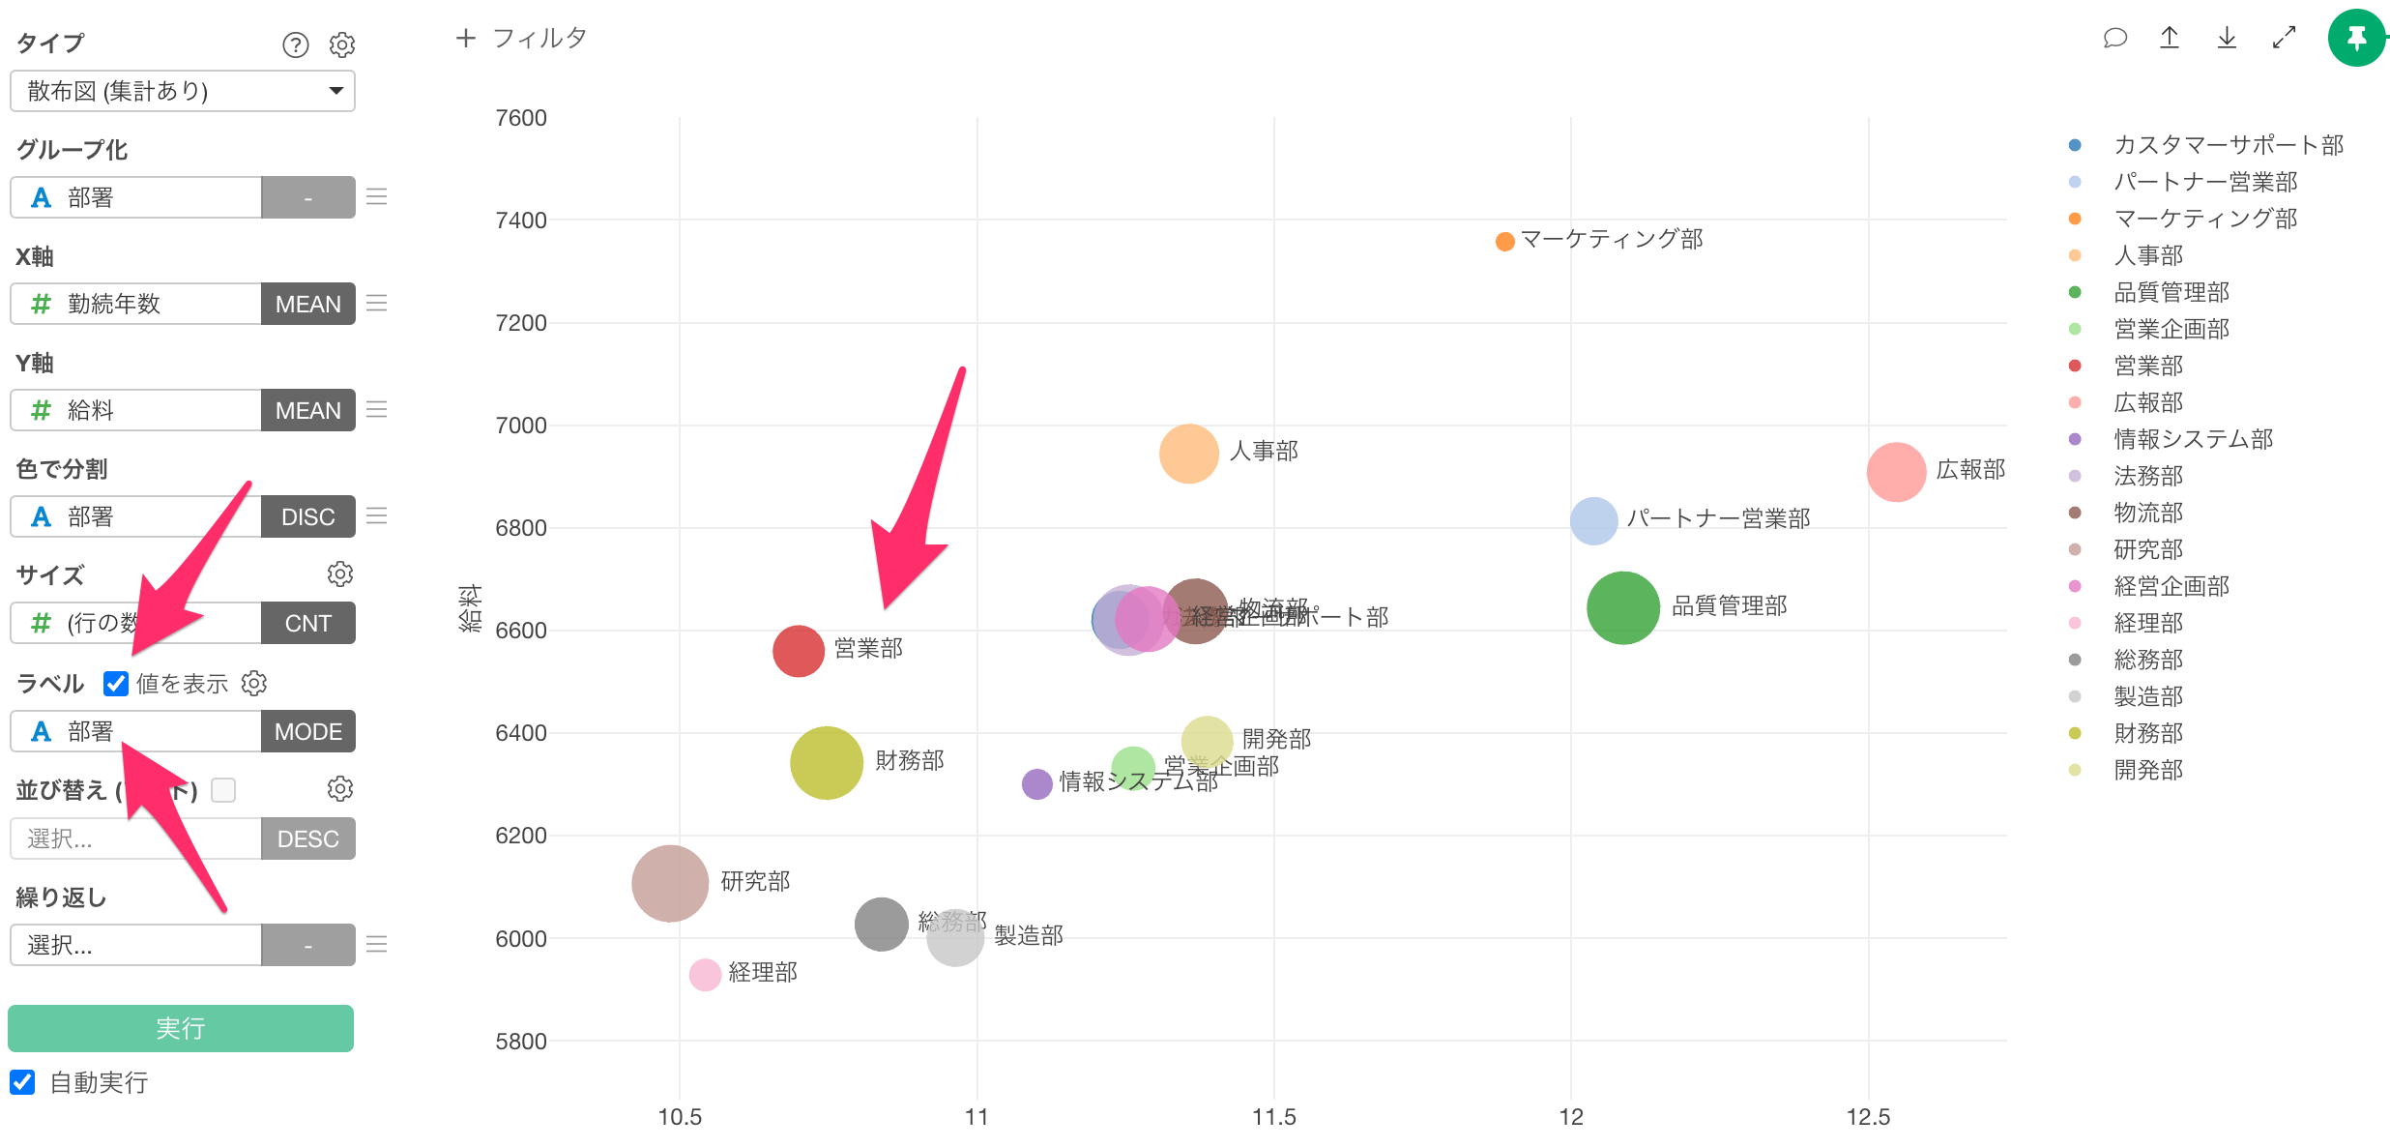Toggle the 自動実行 checkbox
This screenshot has height=1147, width=2390.
22,1082
